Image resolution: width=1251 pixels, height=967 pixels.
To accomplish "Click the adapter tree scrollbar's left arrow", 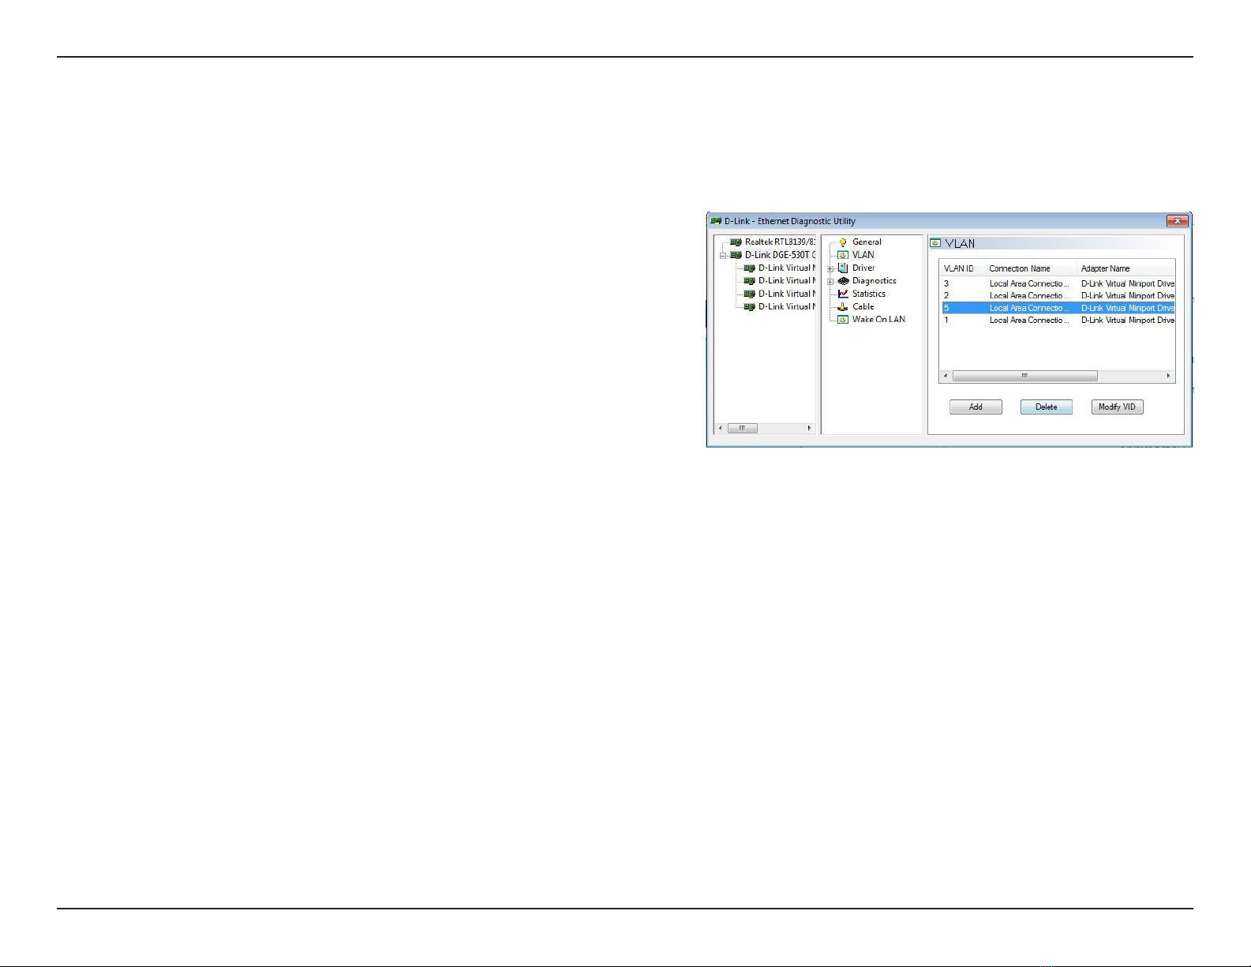I will pyautogui.click(x=720, y=429).
